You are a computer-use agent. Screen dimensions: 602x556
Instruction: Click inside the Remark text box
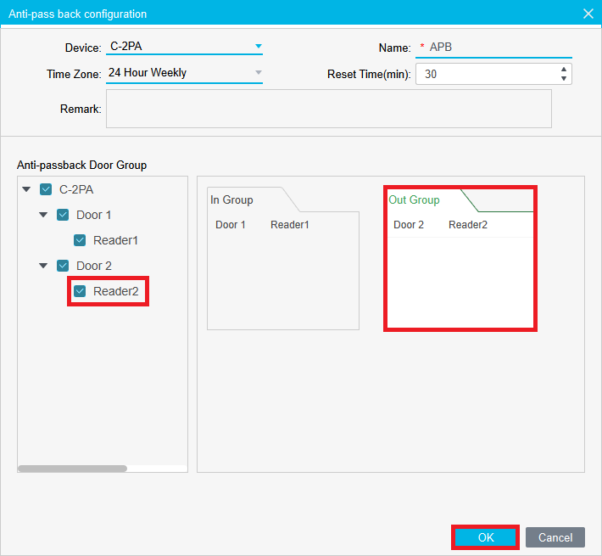coord(328,109)
